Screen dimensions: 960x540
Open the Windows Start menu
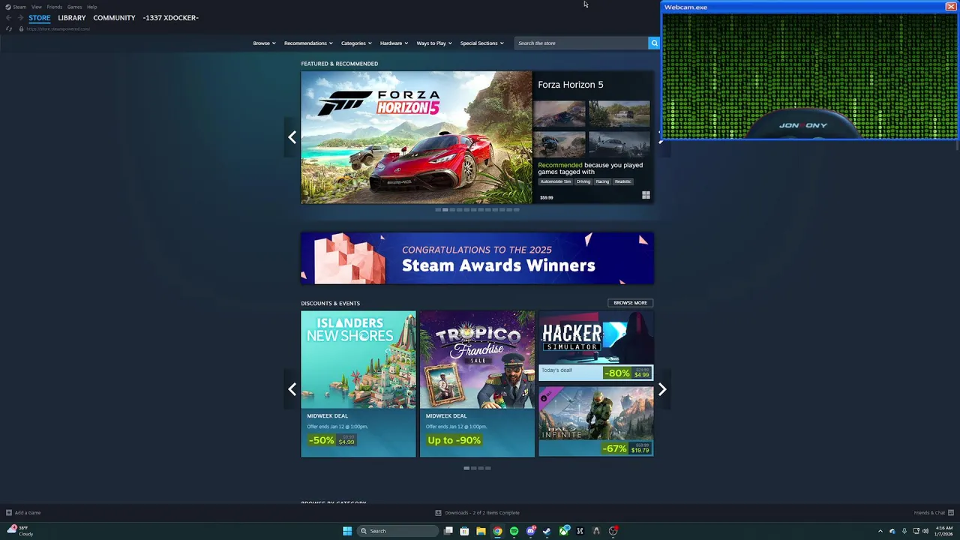[x=347, y=531]
